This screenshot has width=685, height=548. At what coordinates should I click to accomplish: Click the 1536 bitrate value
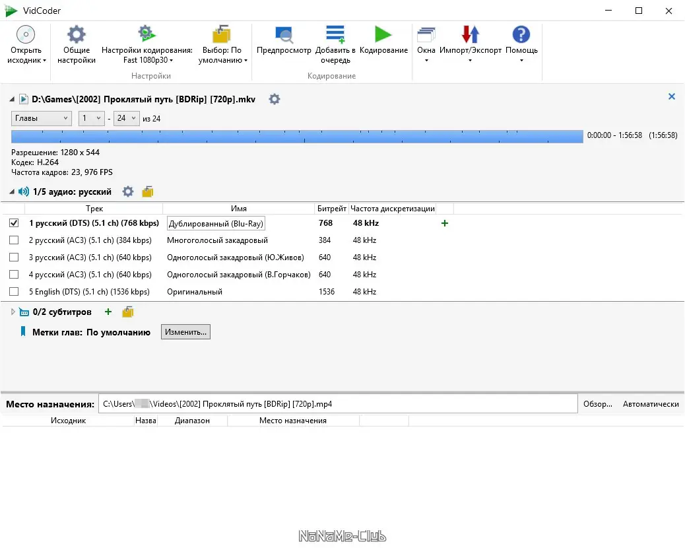pos(327,291)
